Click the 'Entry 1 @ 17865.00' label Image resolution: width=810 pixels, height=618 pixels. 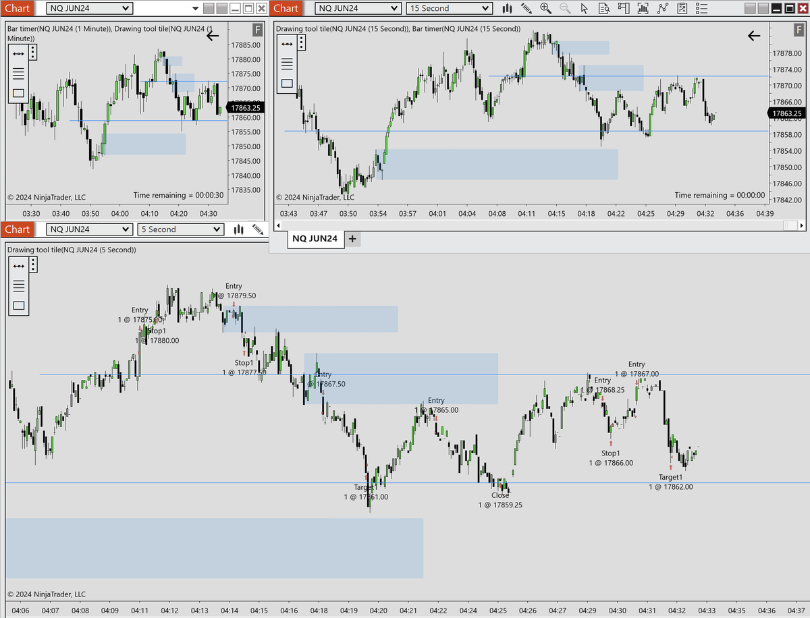tap(436, 405)
